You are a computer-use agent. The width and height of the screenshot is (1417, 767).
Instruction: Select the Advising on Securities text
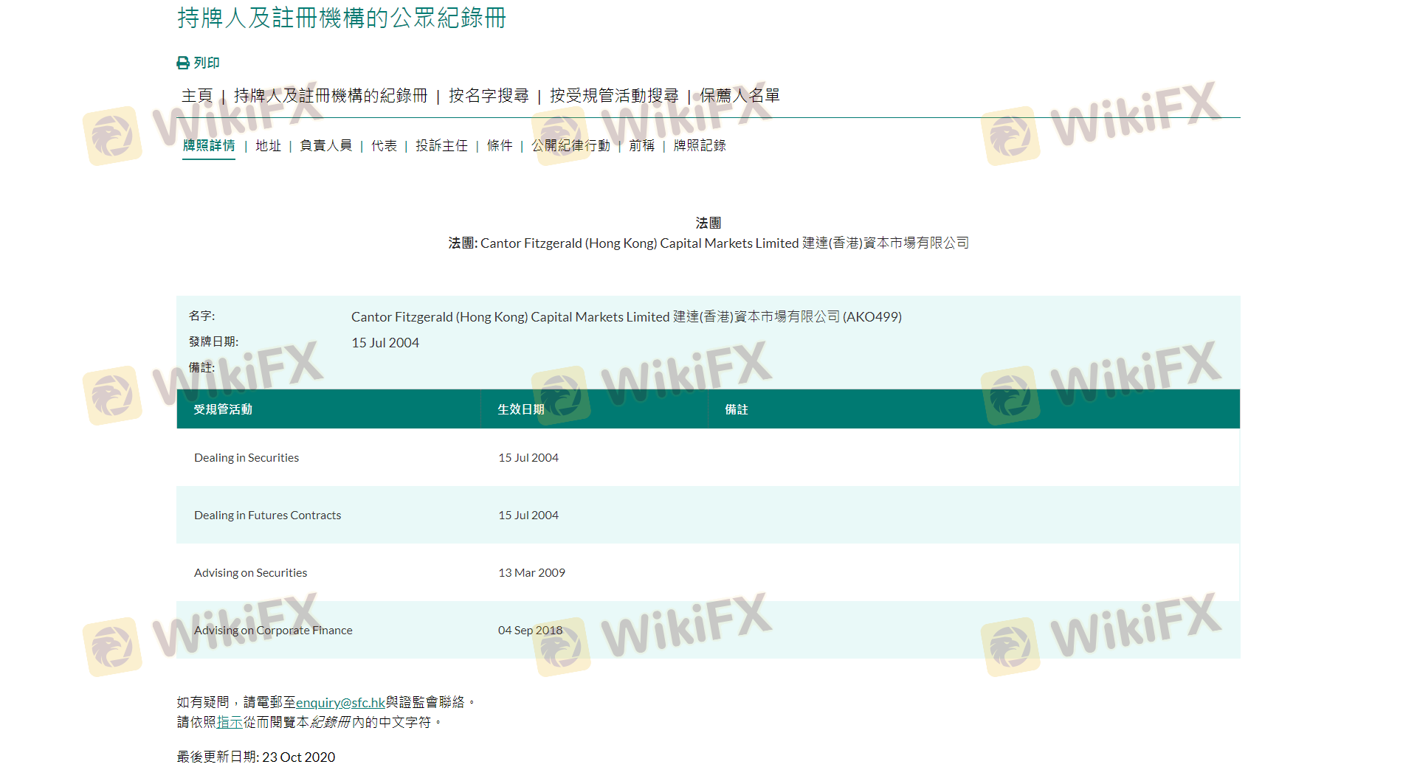coord(251,573)
